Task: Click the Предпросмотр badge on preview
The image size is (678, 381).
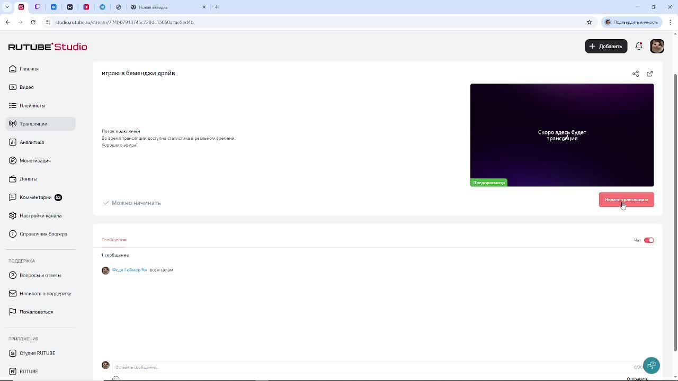Action: 489,183
